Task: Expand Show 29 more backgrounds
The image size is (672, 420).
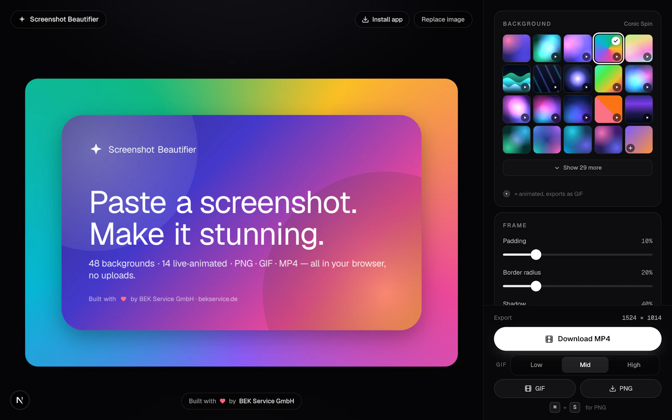Action: pos(577,168)
